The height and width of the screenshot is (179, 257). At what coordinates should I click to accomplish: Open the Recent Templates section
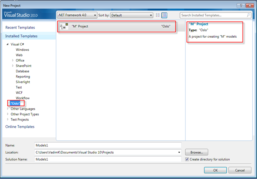20,28
